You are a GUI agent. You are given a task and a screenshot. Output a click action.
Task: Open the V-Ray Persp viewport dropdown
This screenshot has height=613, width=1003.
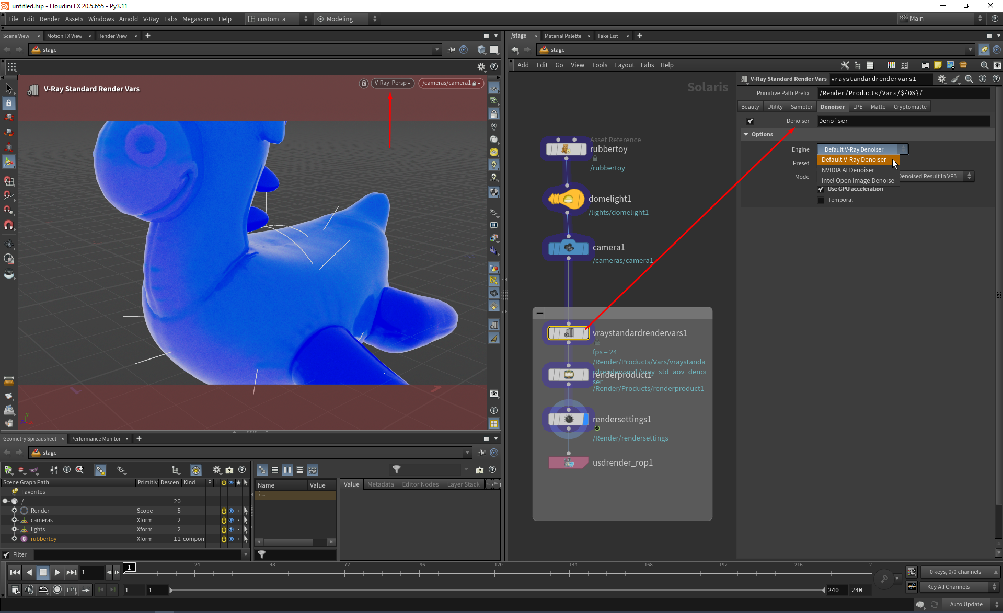(393, 83)
